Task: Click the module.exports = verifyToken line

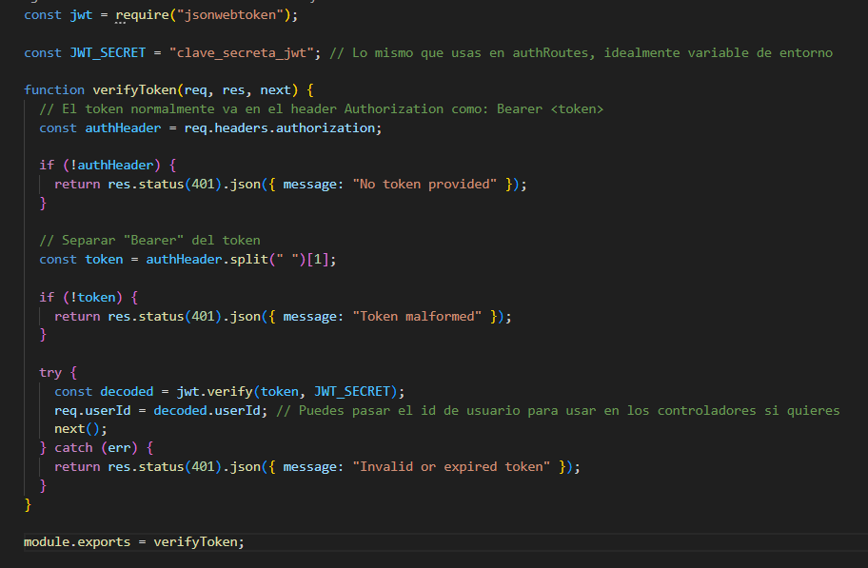Action: click(133, 542)
